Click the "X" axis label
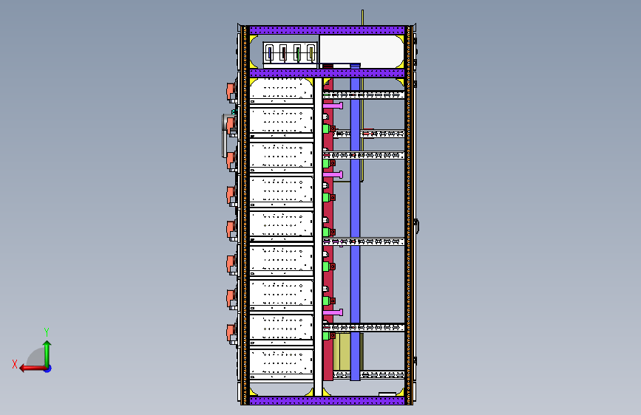Screen dimensions: 641x415 pyautogui.click(x=15, y=364)
